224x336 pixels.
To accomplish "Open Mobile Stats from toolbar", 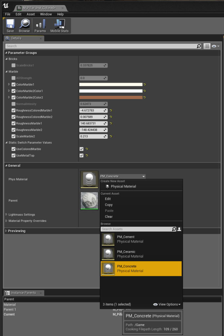I will tap(59, 26).
